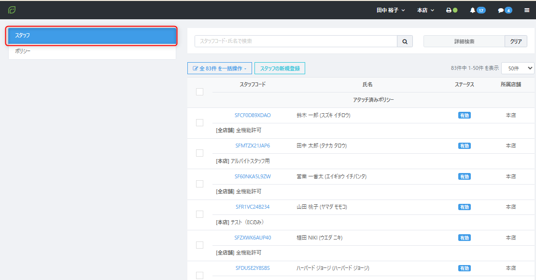Click 有効 status badge for 鈴木 一郎

(464, 115)
